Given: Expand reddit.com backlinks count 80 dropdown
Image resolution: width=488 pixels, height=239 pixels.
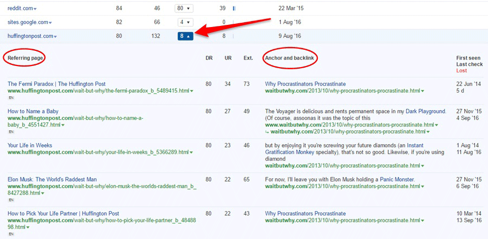Looking at the screenshot, I should pos(184,8).
